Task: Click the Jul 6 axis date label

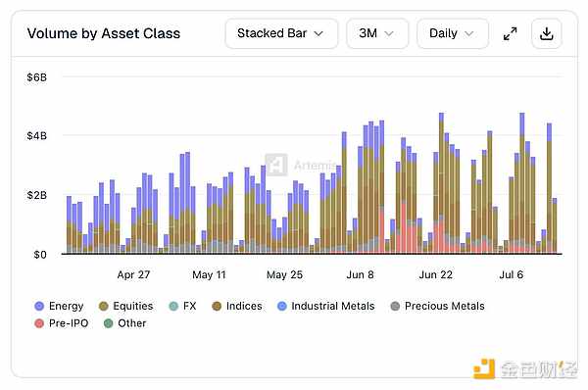Action: click(x=512, y=275)
